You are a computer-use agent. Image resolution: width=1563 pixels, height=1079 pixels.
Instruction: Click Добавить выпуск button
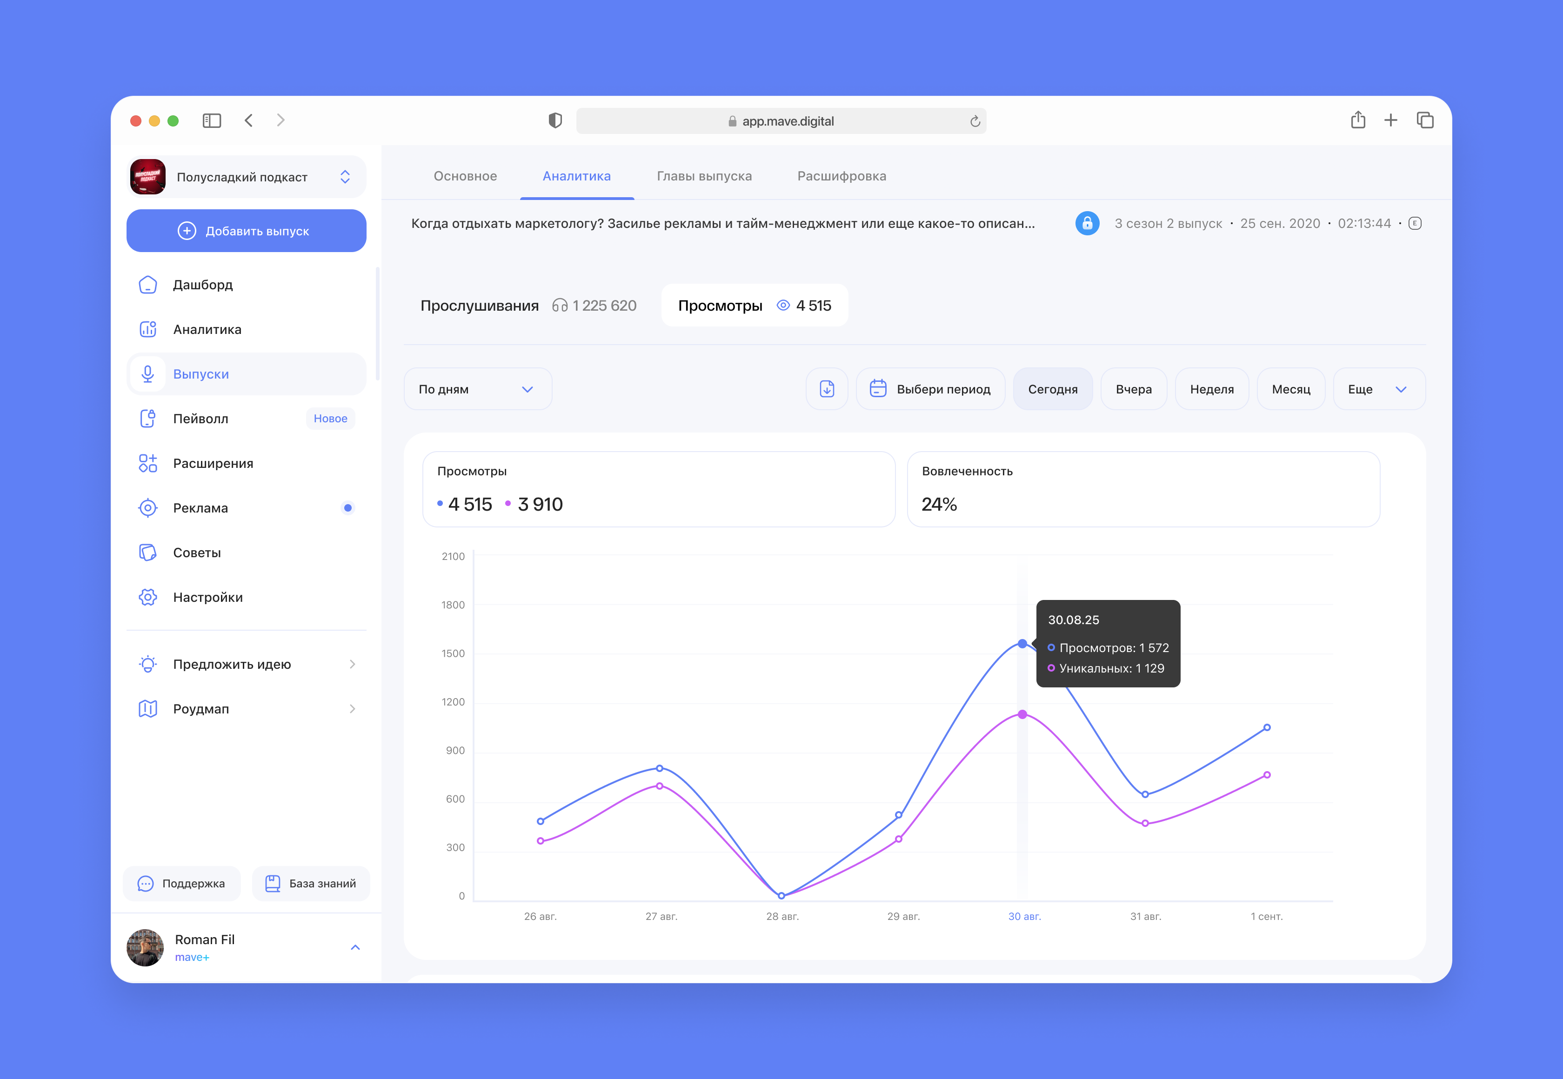pos(246,231)
